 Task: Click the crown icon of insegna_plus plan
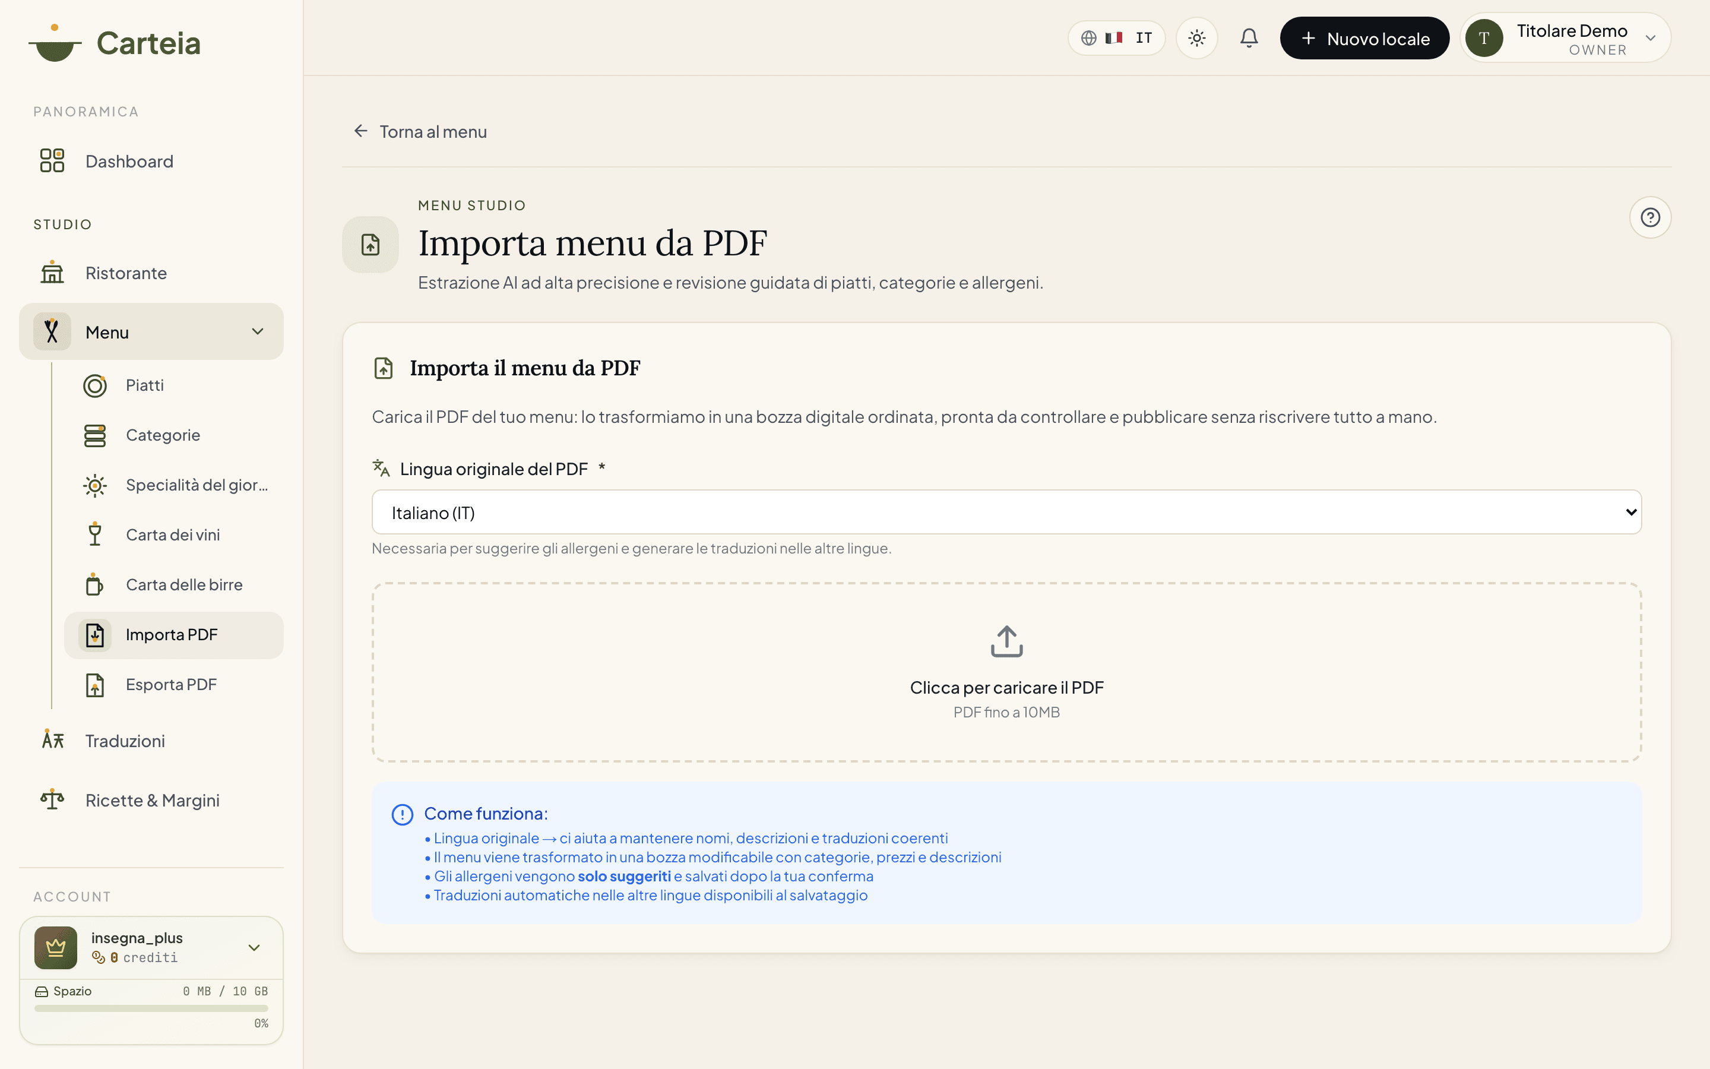pos(56,947)
